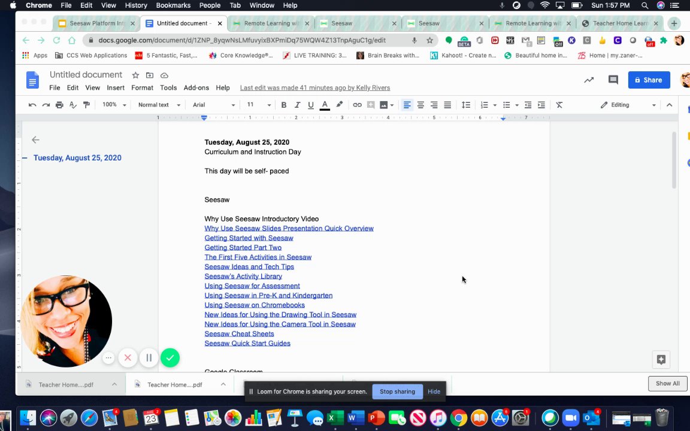Click the Numbered list icon
690x431 pixels.
(484, 105)
